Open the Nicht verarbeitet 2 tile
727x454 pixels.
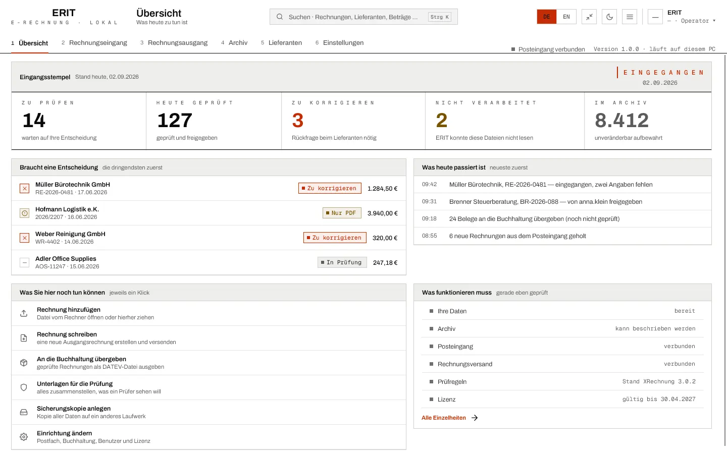click(x=505, y=121)
